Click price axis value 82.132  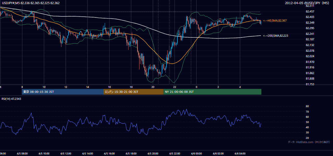click(310, 45)
